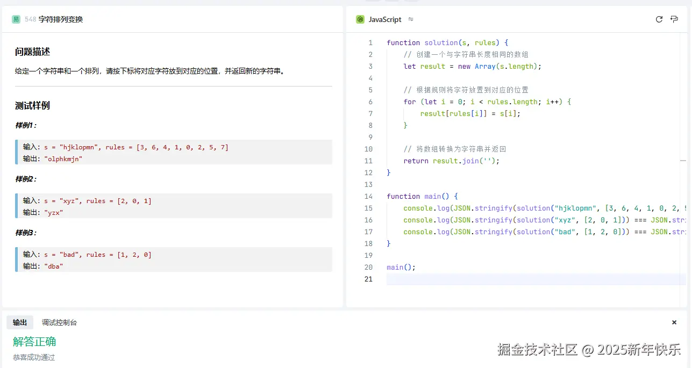Click line number 1 in the gutter
This screenshot has width=692, height=368.
click(x=370, y=42)
